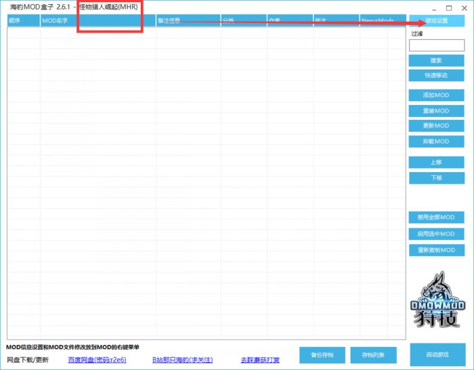Sort by the MOD名字 column header
474x370 pixels.
tap(56, 21)
